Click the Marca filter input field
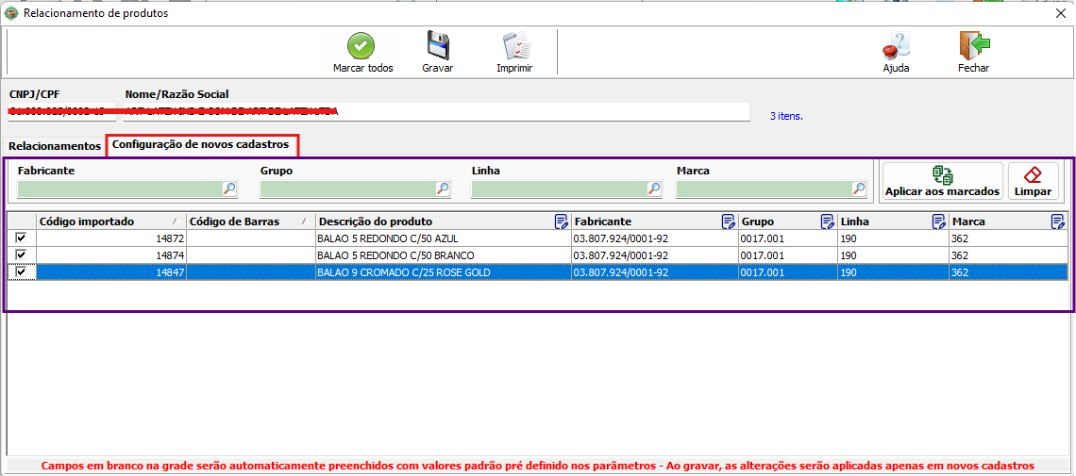The height and width of the screenshot is (476, 1076). point(764,189)
